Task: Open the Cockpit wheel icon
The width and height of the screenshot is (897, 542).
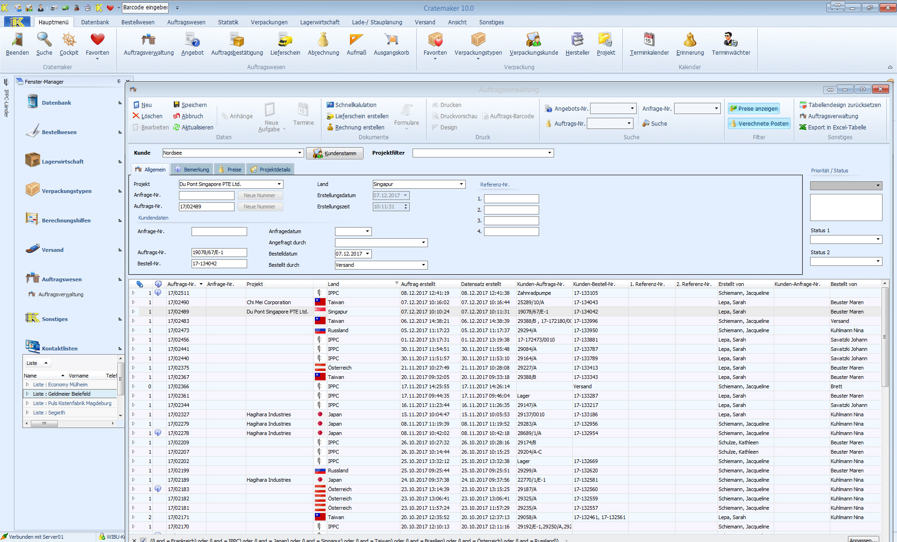Action: (69, 44)
